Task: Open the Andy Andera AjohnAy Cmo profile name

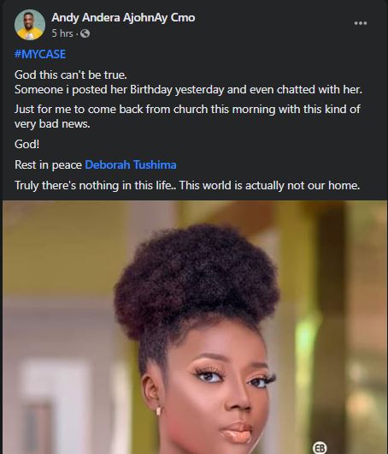Action: pos(123,18)
